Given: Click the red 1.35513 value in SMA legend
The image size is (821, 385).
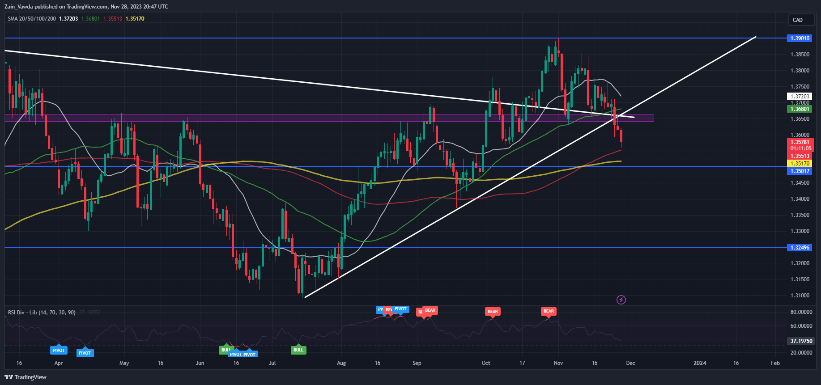Looking at the screenshot, I should [112, 19].
